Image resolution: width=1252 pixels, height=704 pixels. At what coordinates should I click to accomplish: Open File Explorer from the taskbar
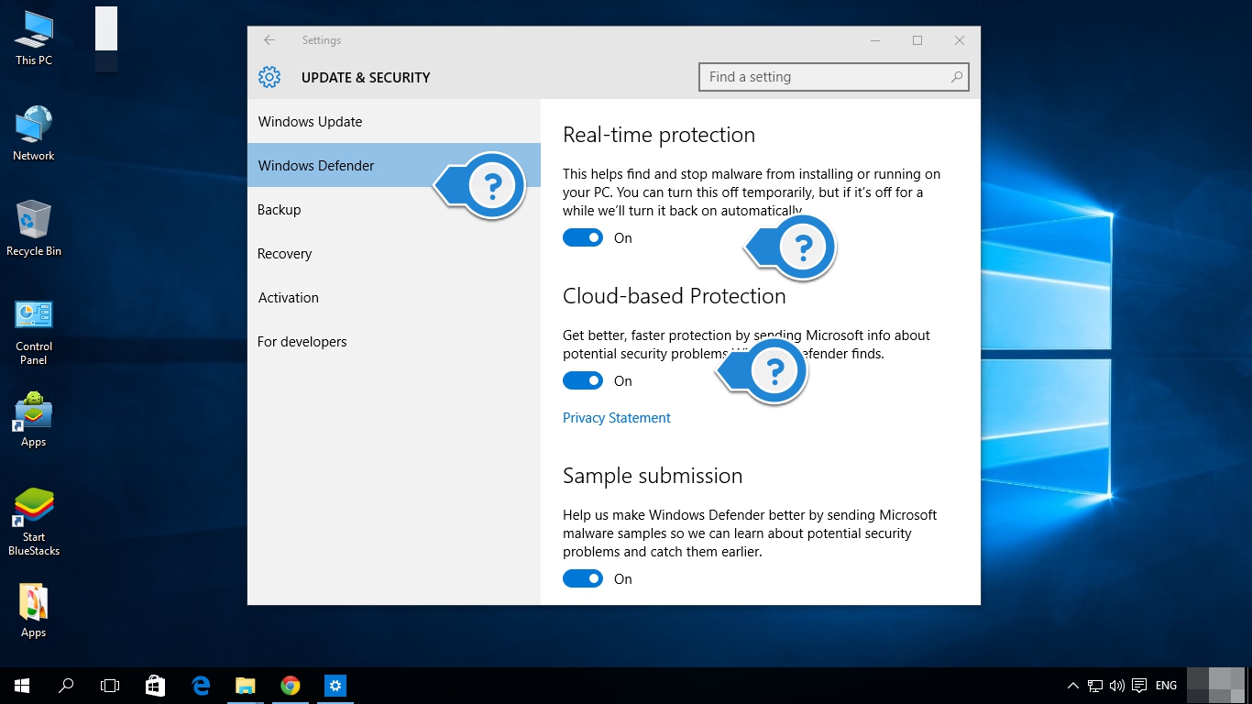coord(245,686)
